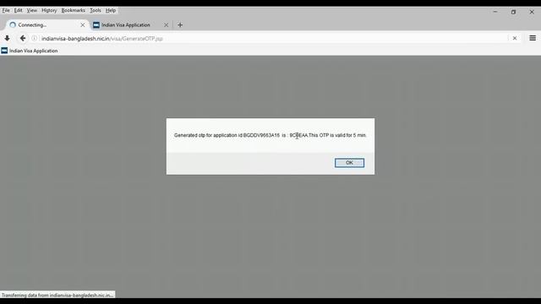541x304 pixels.
Task: Stop loading the page with X icon
Action: pos(515,38)
